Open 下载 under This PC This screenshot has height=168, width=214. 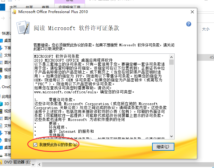tap(5, 133)
